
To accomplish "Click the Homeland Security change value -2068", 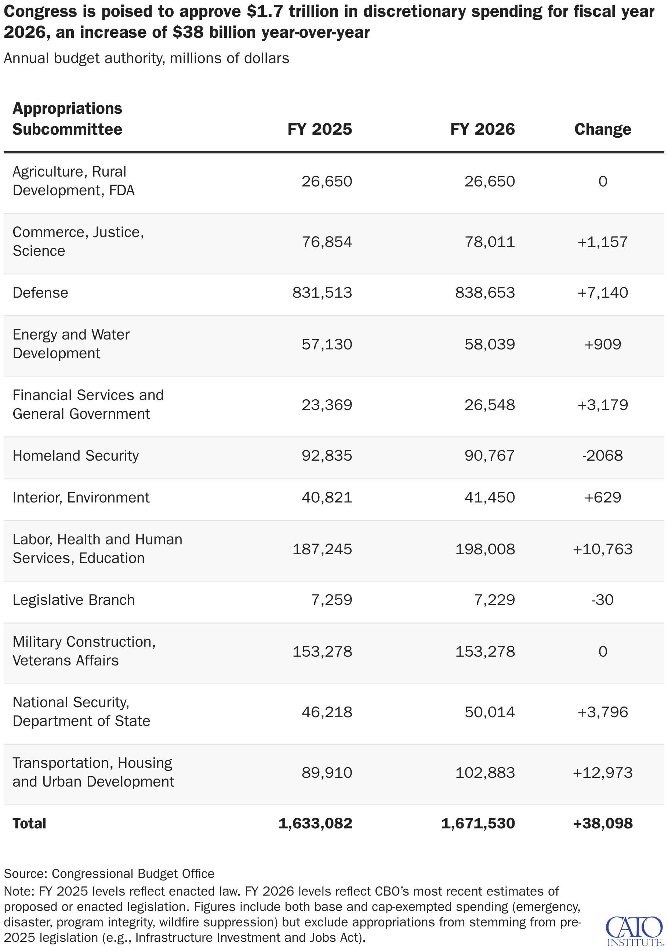I will [x=602, y=455].
